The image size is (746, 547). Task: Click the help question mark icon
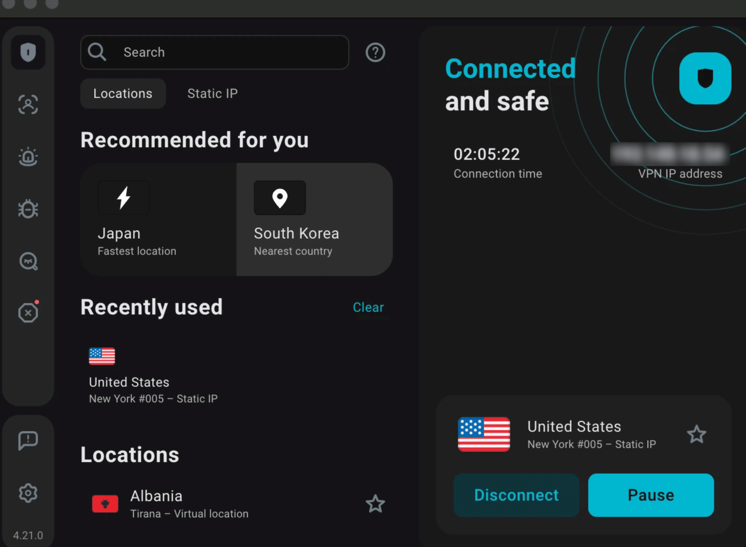click(375, 52)
